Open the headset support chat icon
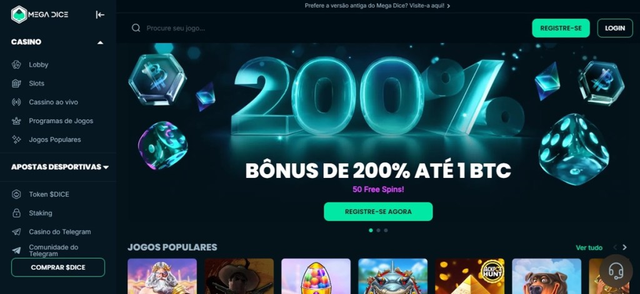 coord(616,271)
